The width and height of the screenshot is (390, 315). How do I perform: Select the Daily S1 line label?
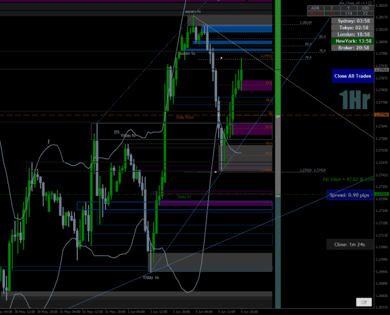tap(185, 197)
